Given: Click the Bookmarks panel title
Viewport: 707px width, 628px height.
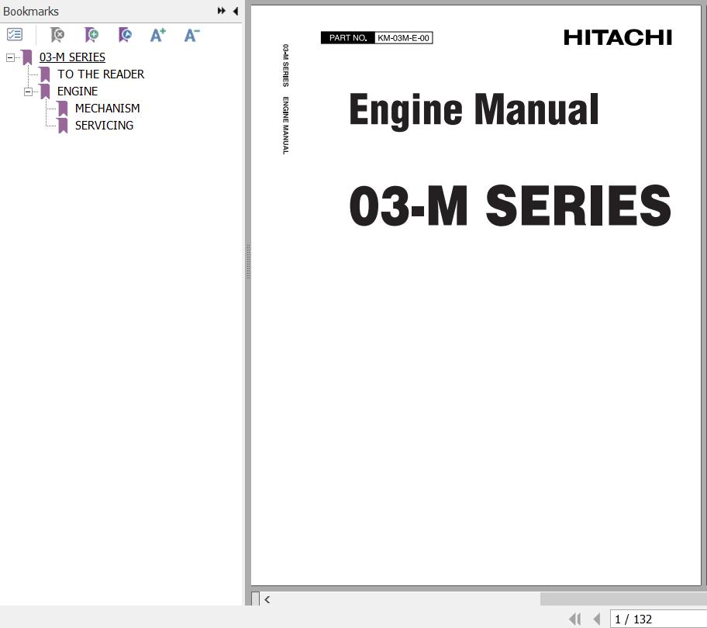Looking at the screenshot, I should (31, 12).
